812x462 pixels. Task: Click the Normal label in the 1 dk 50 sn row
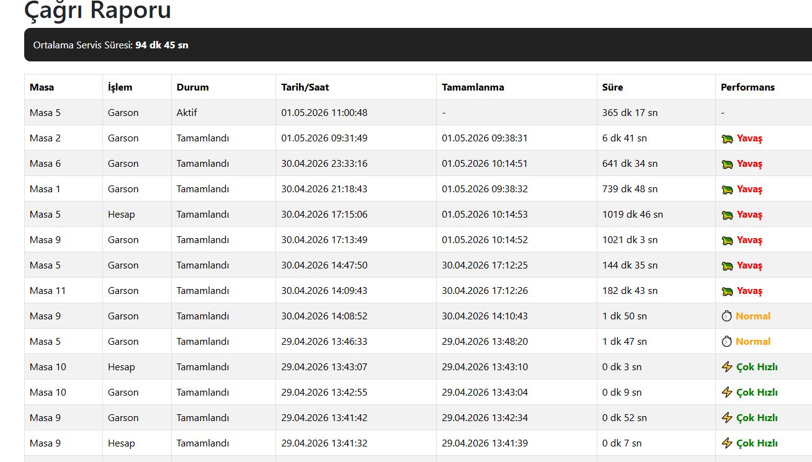(x=753, y=316)
